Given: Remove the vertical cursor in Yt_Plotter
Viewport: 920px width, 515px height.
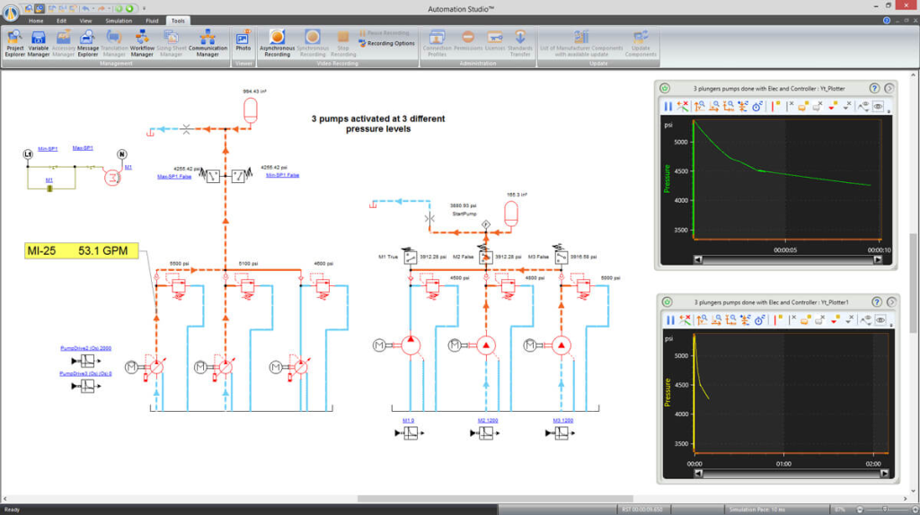Looking at the screenshot, I should (791, 106).
